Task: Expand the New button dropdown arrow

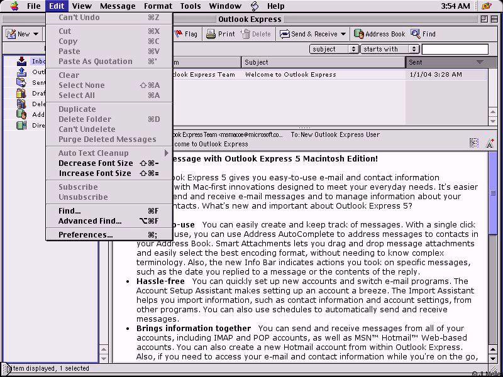Action: (36, 34)
